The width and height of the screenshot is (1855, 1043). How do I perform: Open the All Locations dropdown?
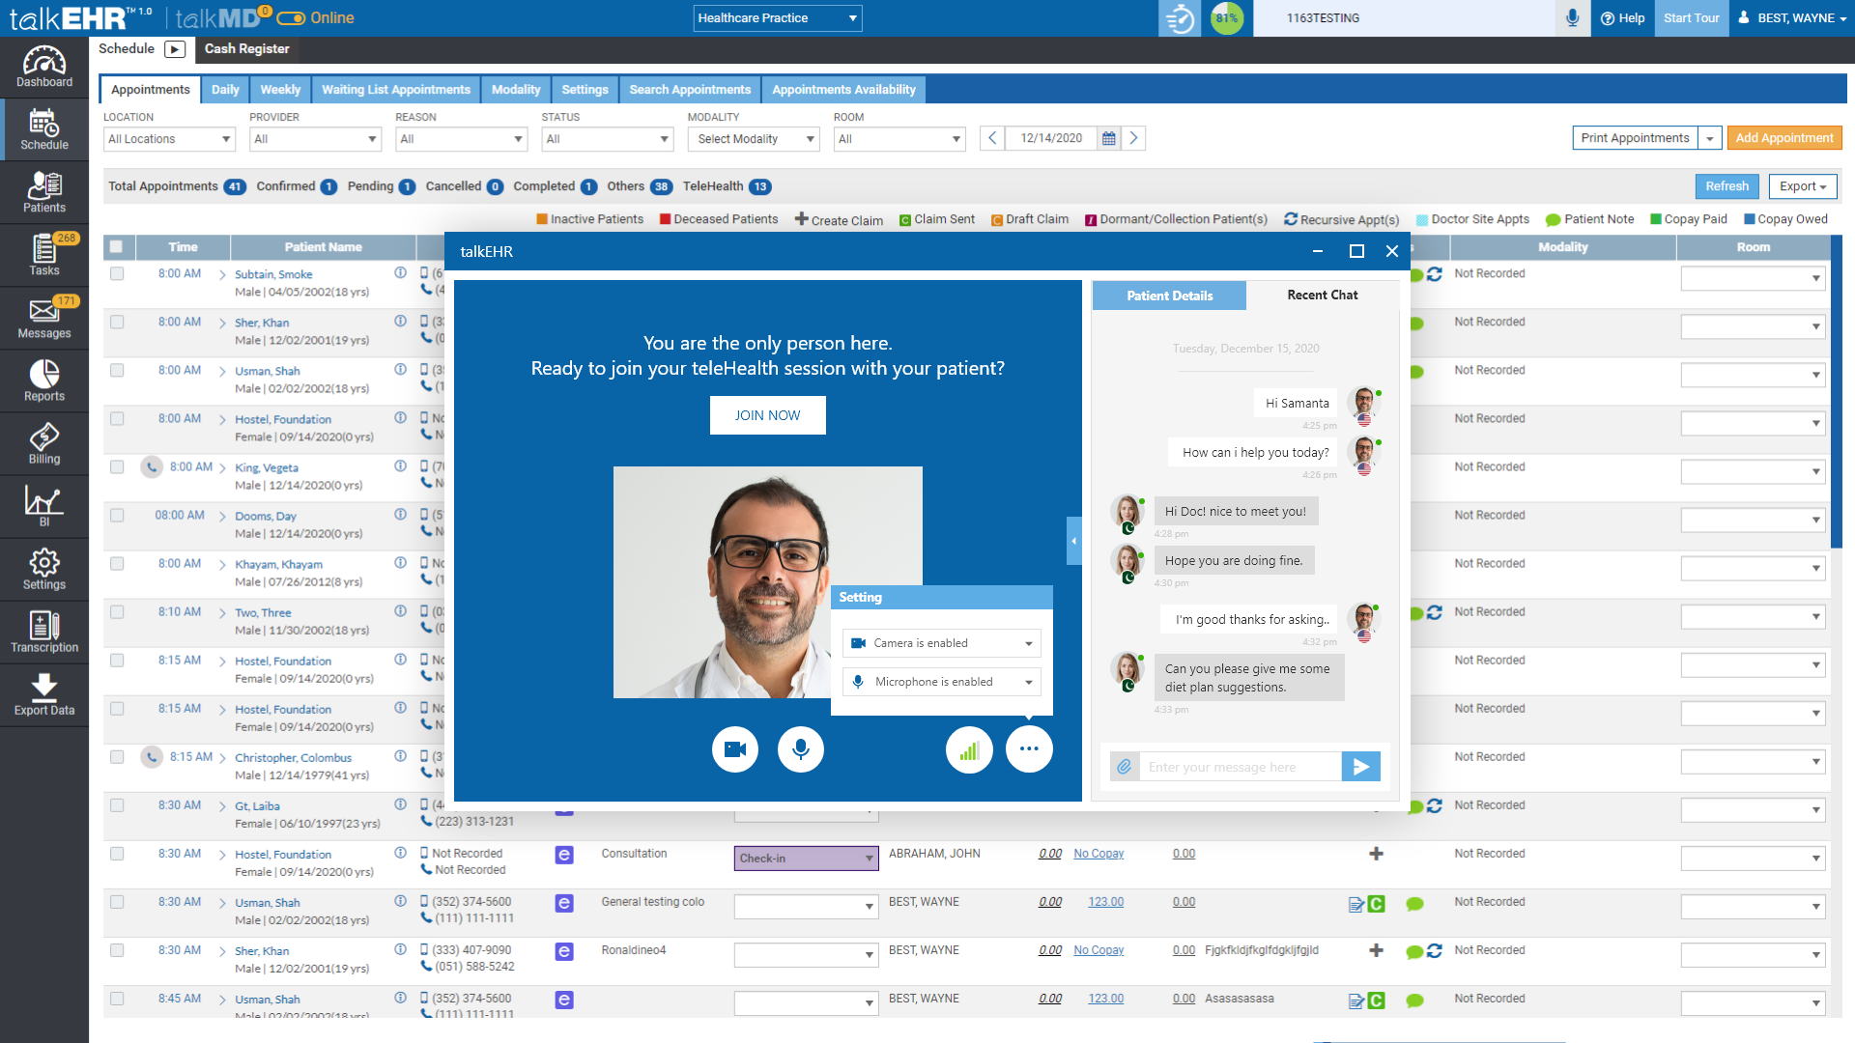coord(169,139)
